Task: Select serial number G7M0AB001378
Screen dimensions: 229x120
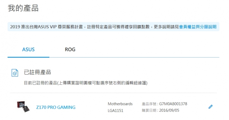Action: [x=173, y=104]
